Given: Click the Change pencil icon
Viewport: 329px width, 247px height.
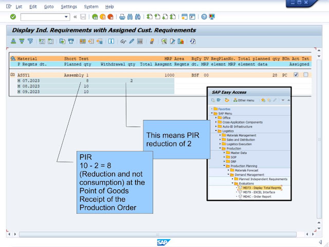Looking at the screenshot, I should [132, 41].
